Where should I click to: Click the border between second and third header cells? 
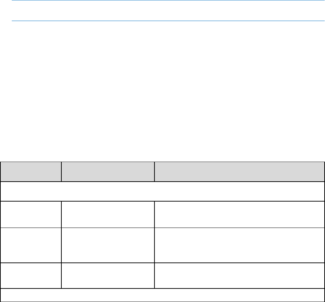(x=154, y=172)
